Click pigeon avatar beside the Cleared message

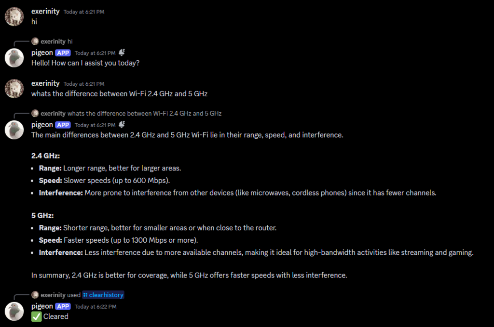click(x=14, y=311)
